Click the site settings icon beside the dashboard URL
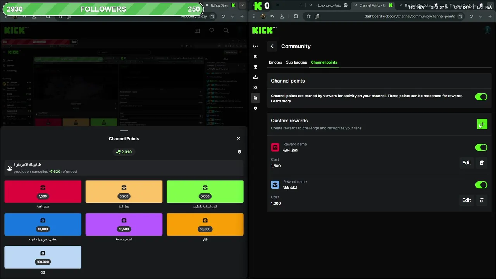496x279 pixels. [x=460, y=16]
